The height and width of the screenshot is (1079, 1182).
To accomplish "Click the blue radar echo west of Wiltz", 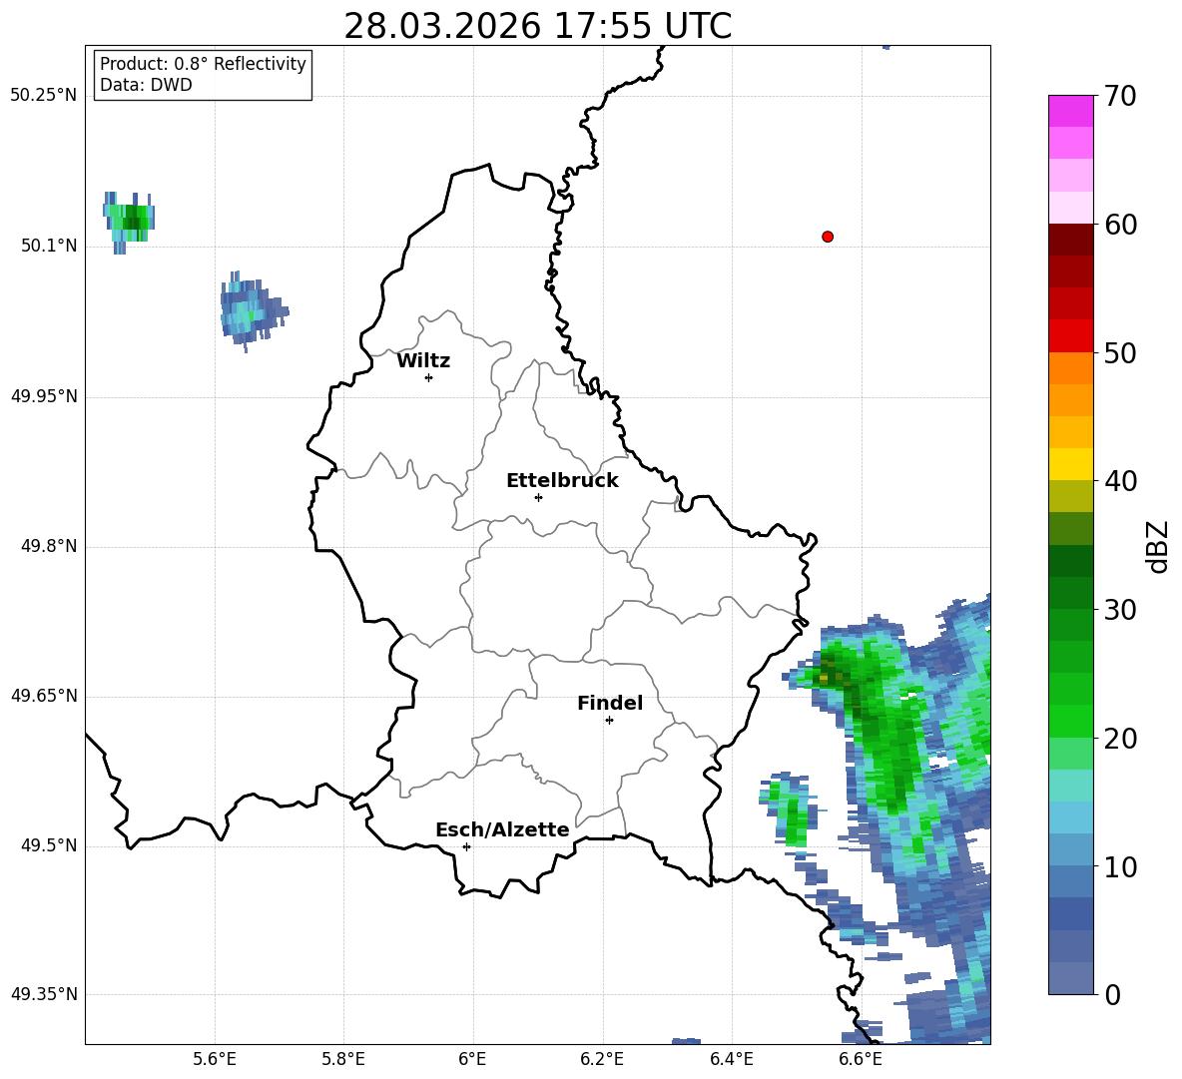I will click(x=253, y=310).
